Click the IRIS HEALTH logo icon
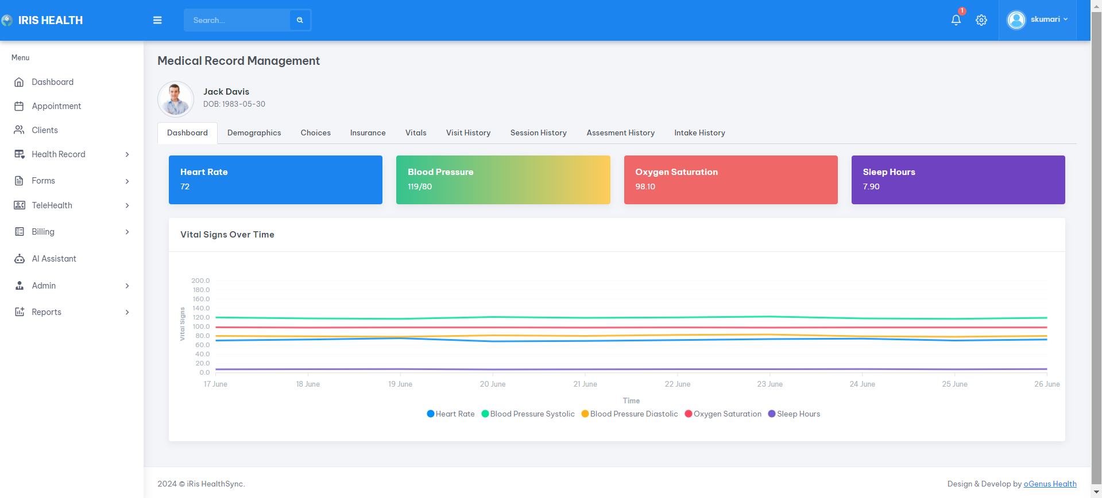 point(7,20)
